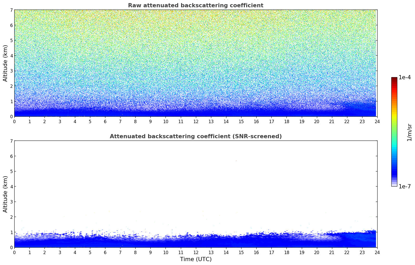Click the title 'Attenuated backscattering coefficient (SNR-screened)'

[196, 136]
